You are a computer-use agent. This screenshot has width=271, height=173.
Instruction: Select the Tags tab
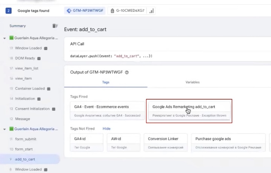pyautogui.click(x=106, y=82)
